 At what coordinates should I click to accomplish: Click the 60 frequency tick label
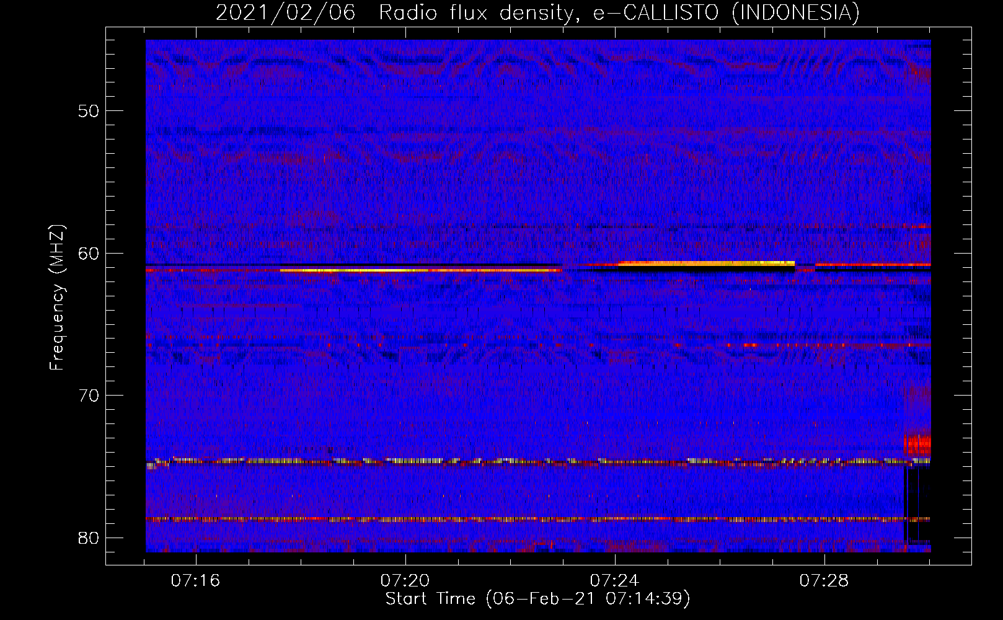click(89, 253)
